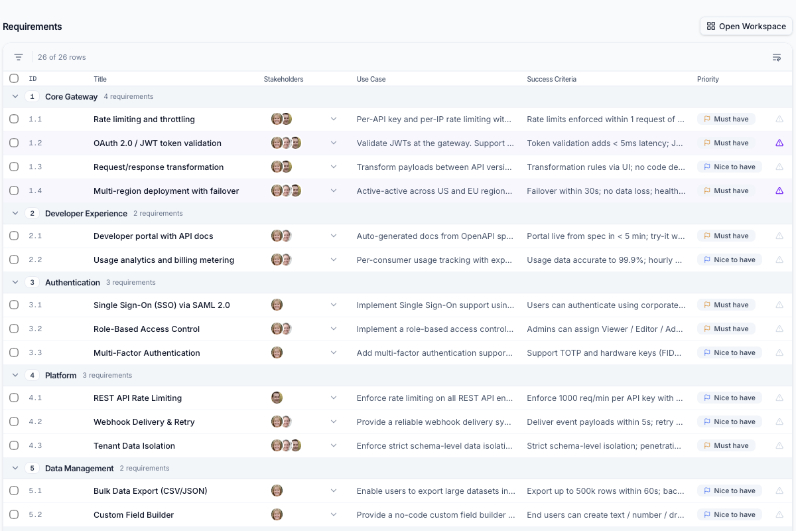796x531 pixels.
Task: Toggle the select-all checkbox in header
Action: (14, 79)
